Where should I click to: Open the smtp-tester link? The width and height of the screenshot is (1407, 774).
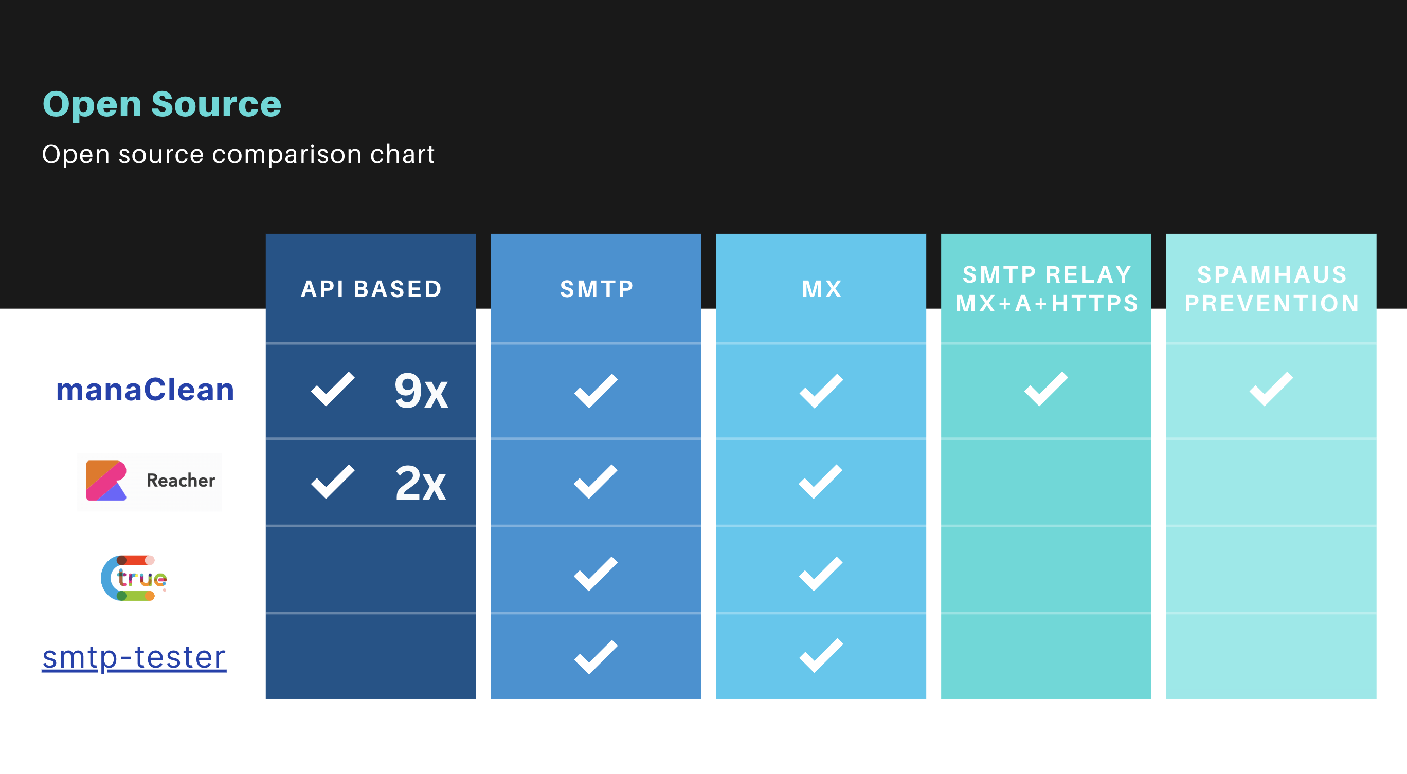(x=134, y=657)
